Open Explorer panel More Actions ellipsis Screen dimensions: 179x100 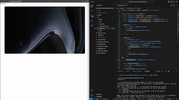(113, 5)
